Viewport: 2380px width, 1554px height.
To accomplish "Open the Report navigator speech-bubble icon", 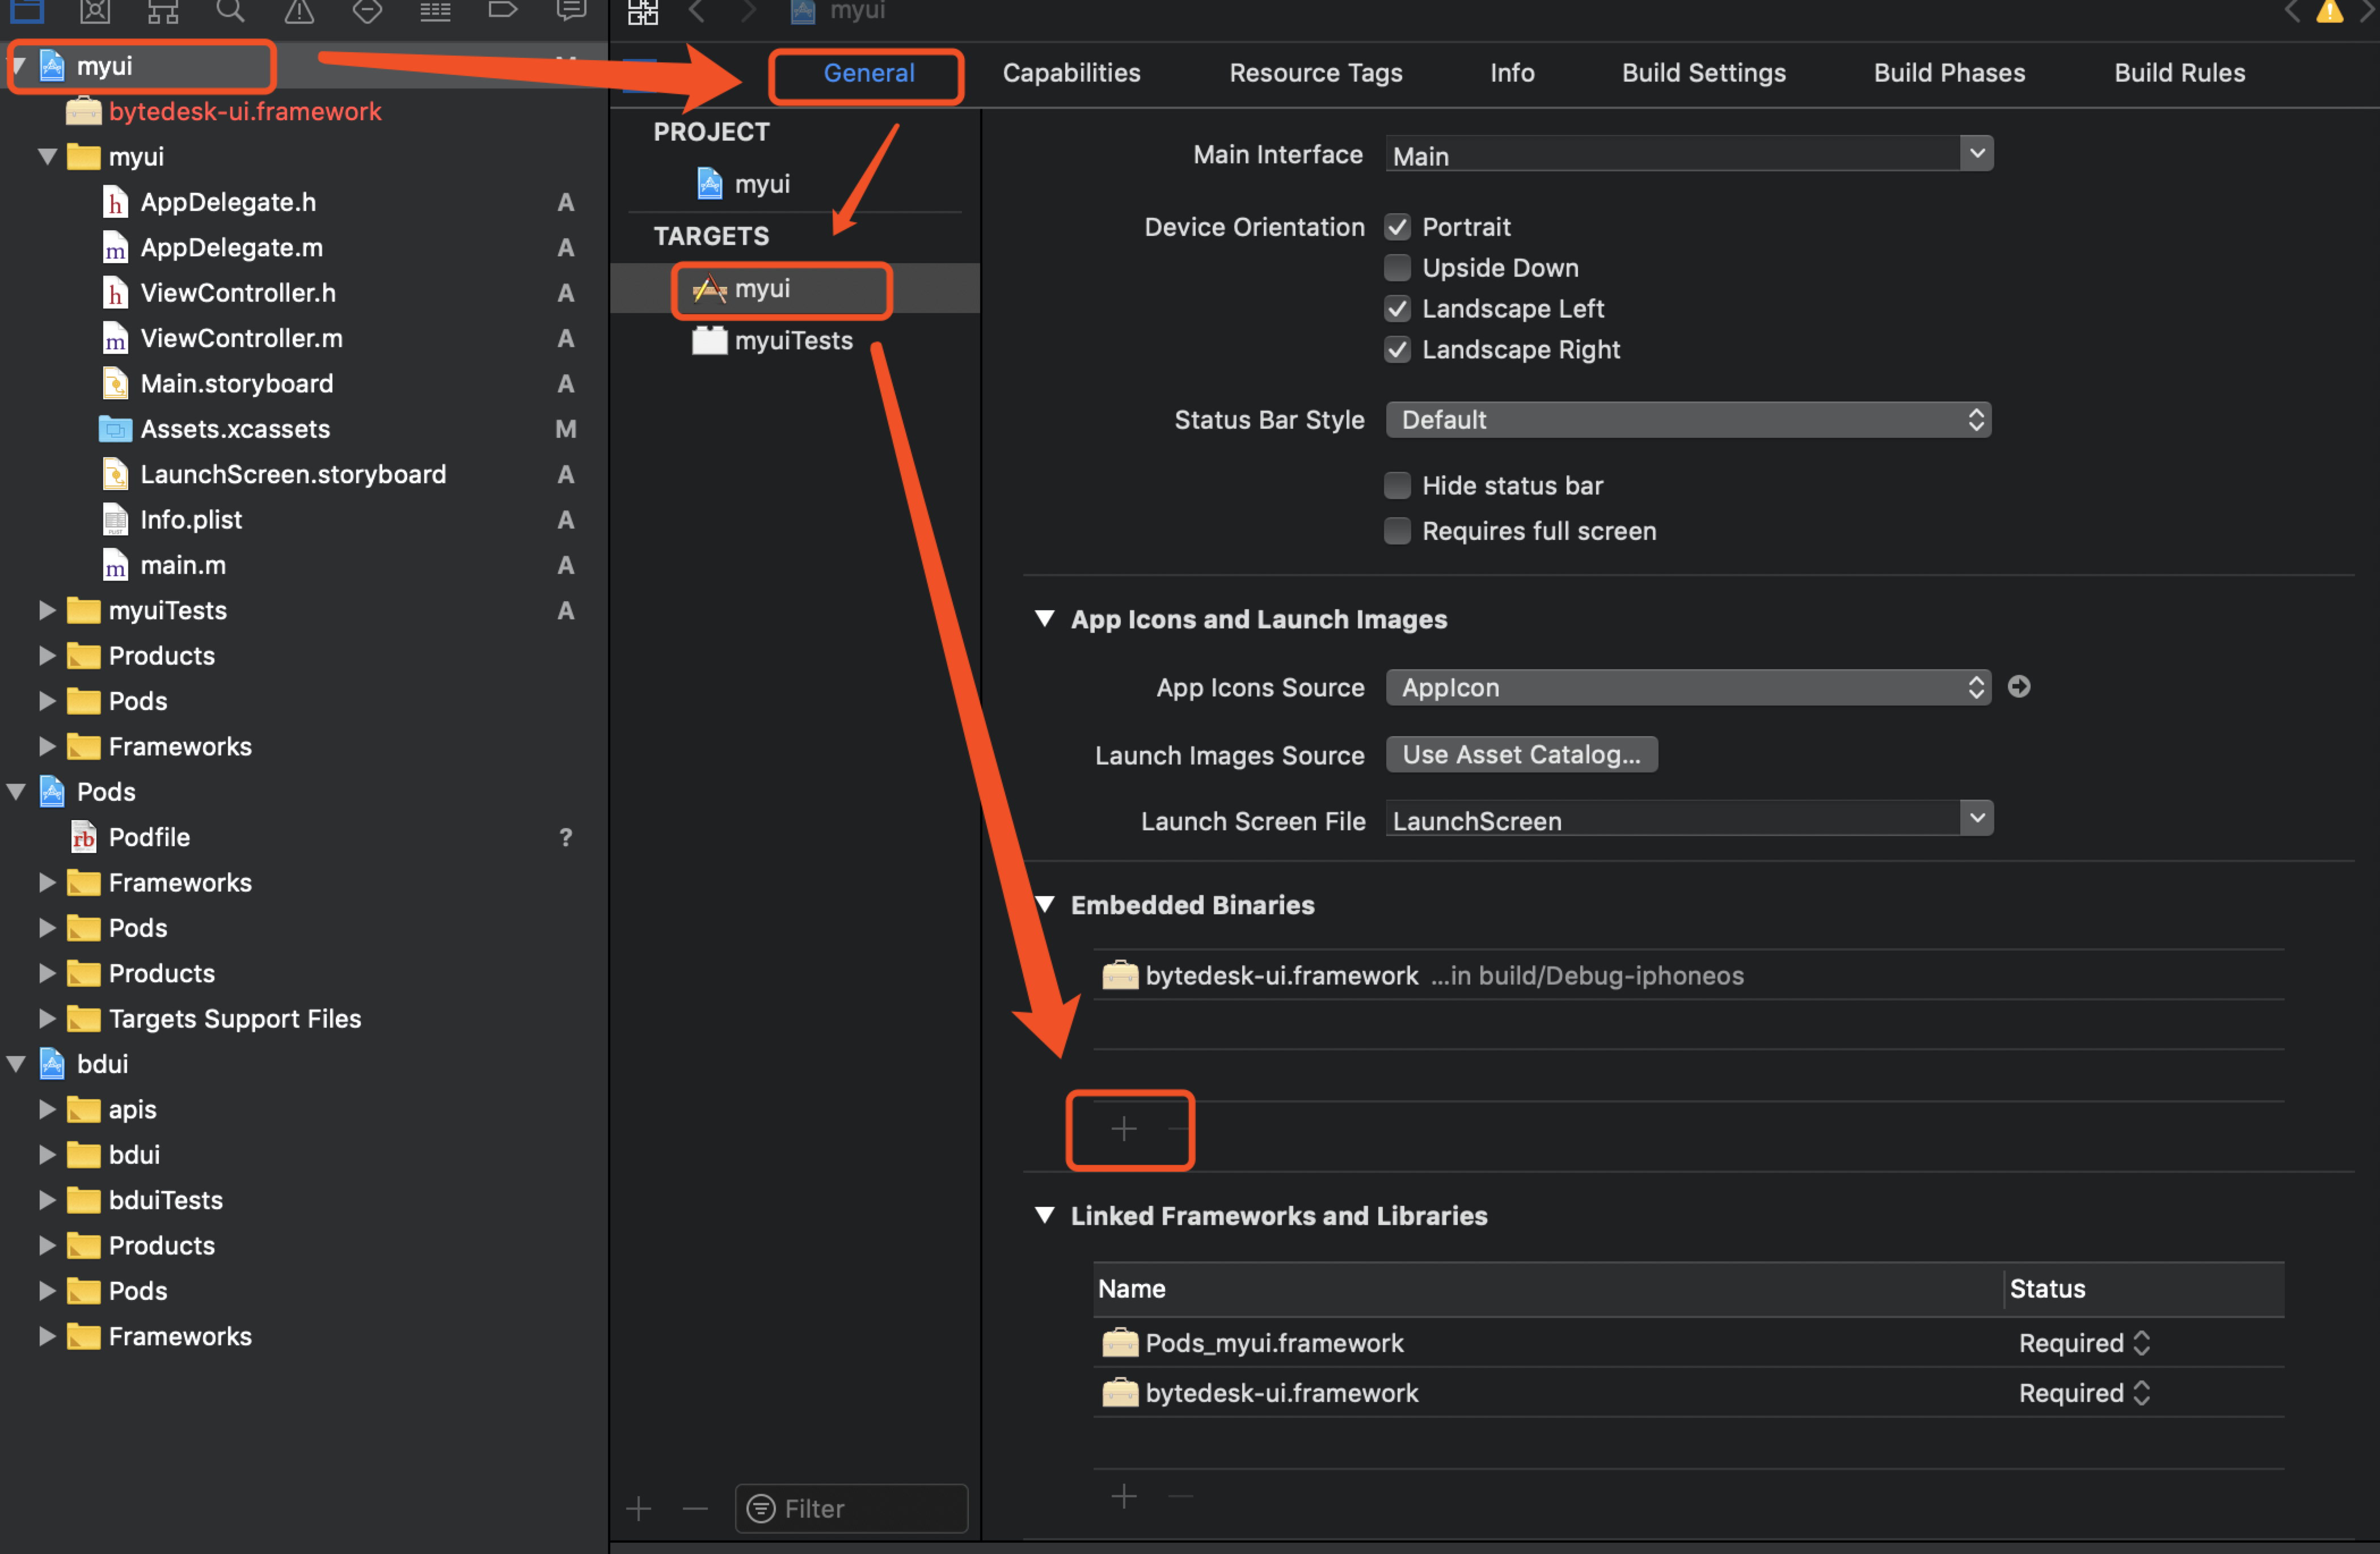I will 571,10.
